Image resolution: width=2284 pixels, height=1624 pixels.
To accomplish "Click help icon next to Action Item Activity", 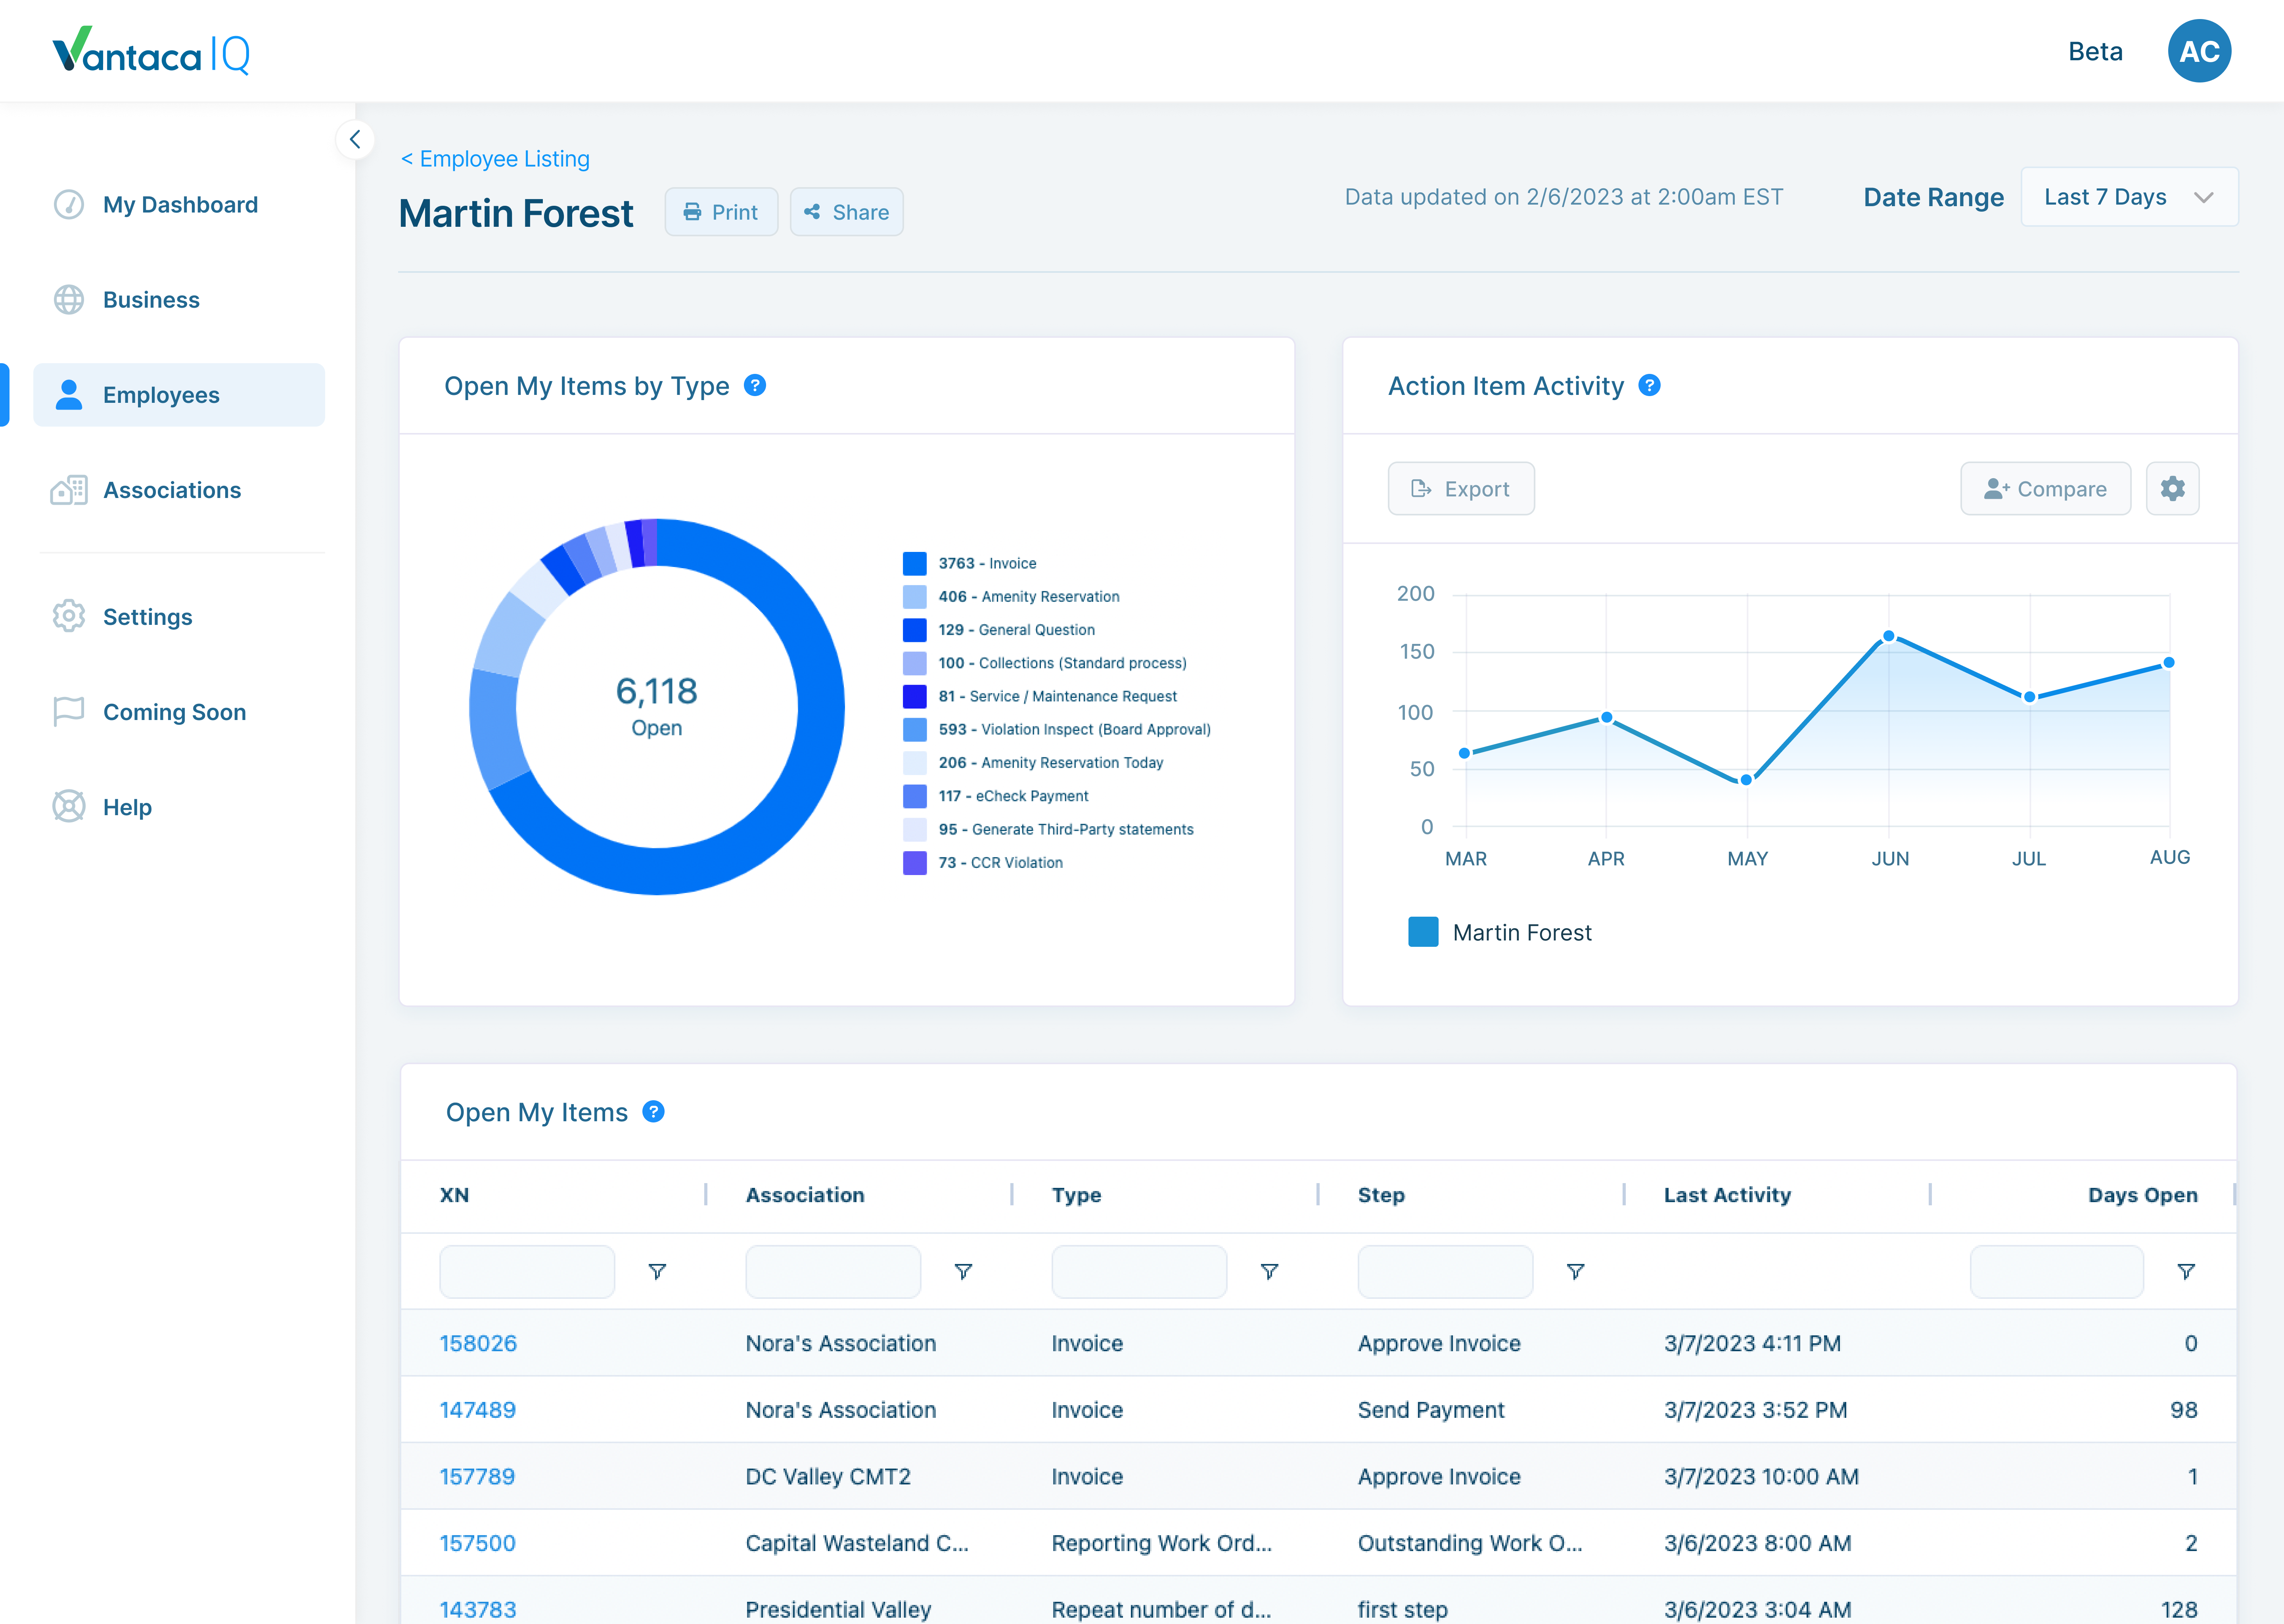I will (x=1649, y=386).
